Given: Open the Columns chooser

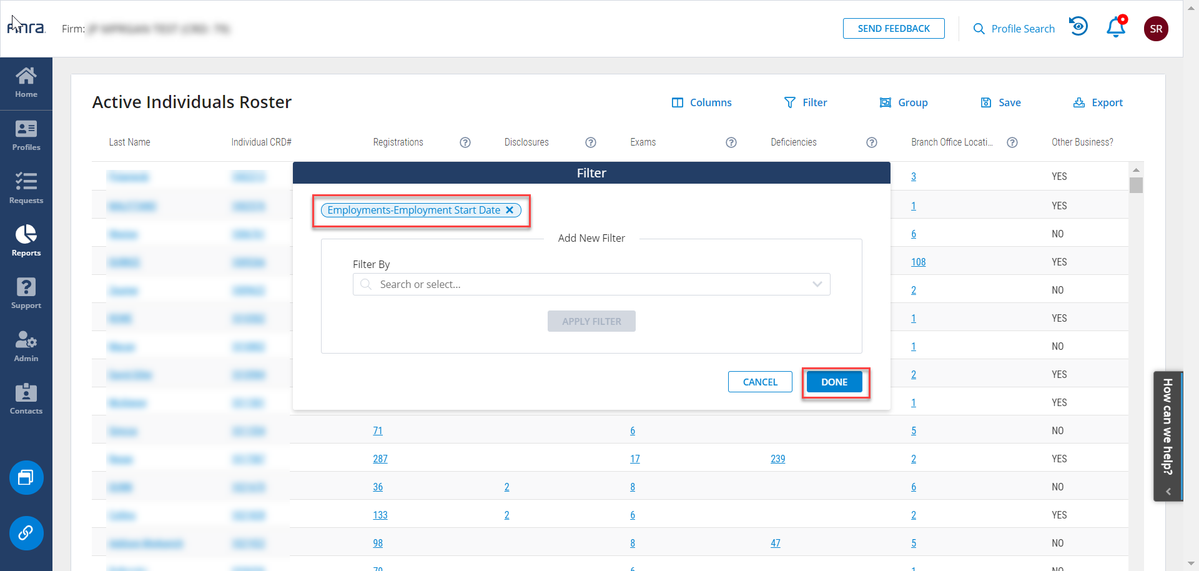Looking at the screenshot, I should click(702, 102).
